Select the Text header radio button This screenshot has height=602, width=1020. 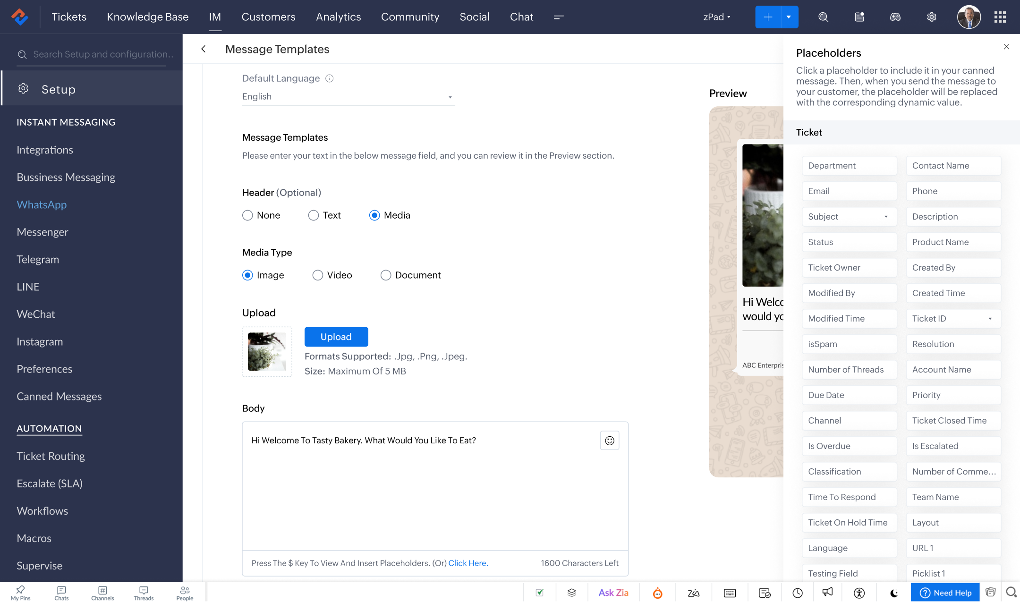click(314, 215)
